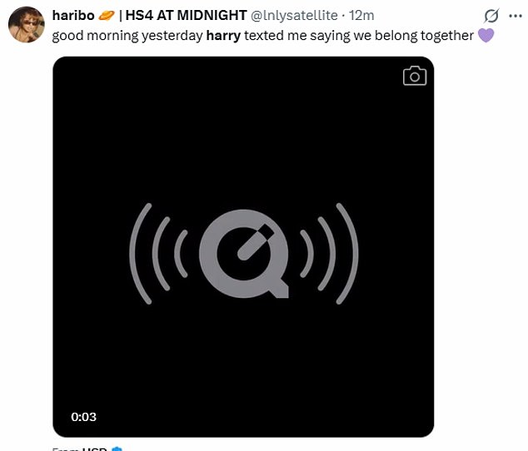Viewport: 528px width, 451px height.
Task: Open the three-dot More menu
Action: click(516, 16)
